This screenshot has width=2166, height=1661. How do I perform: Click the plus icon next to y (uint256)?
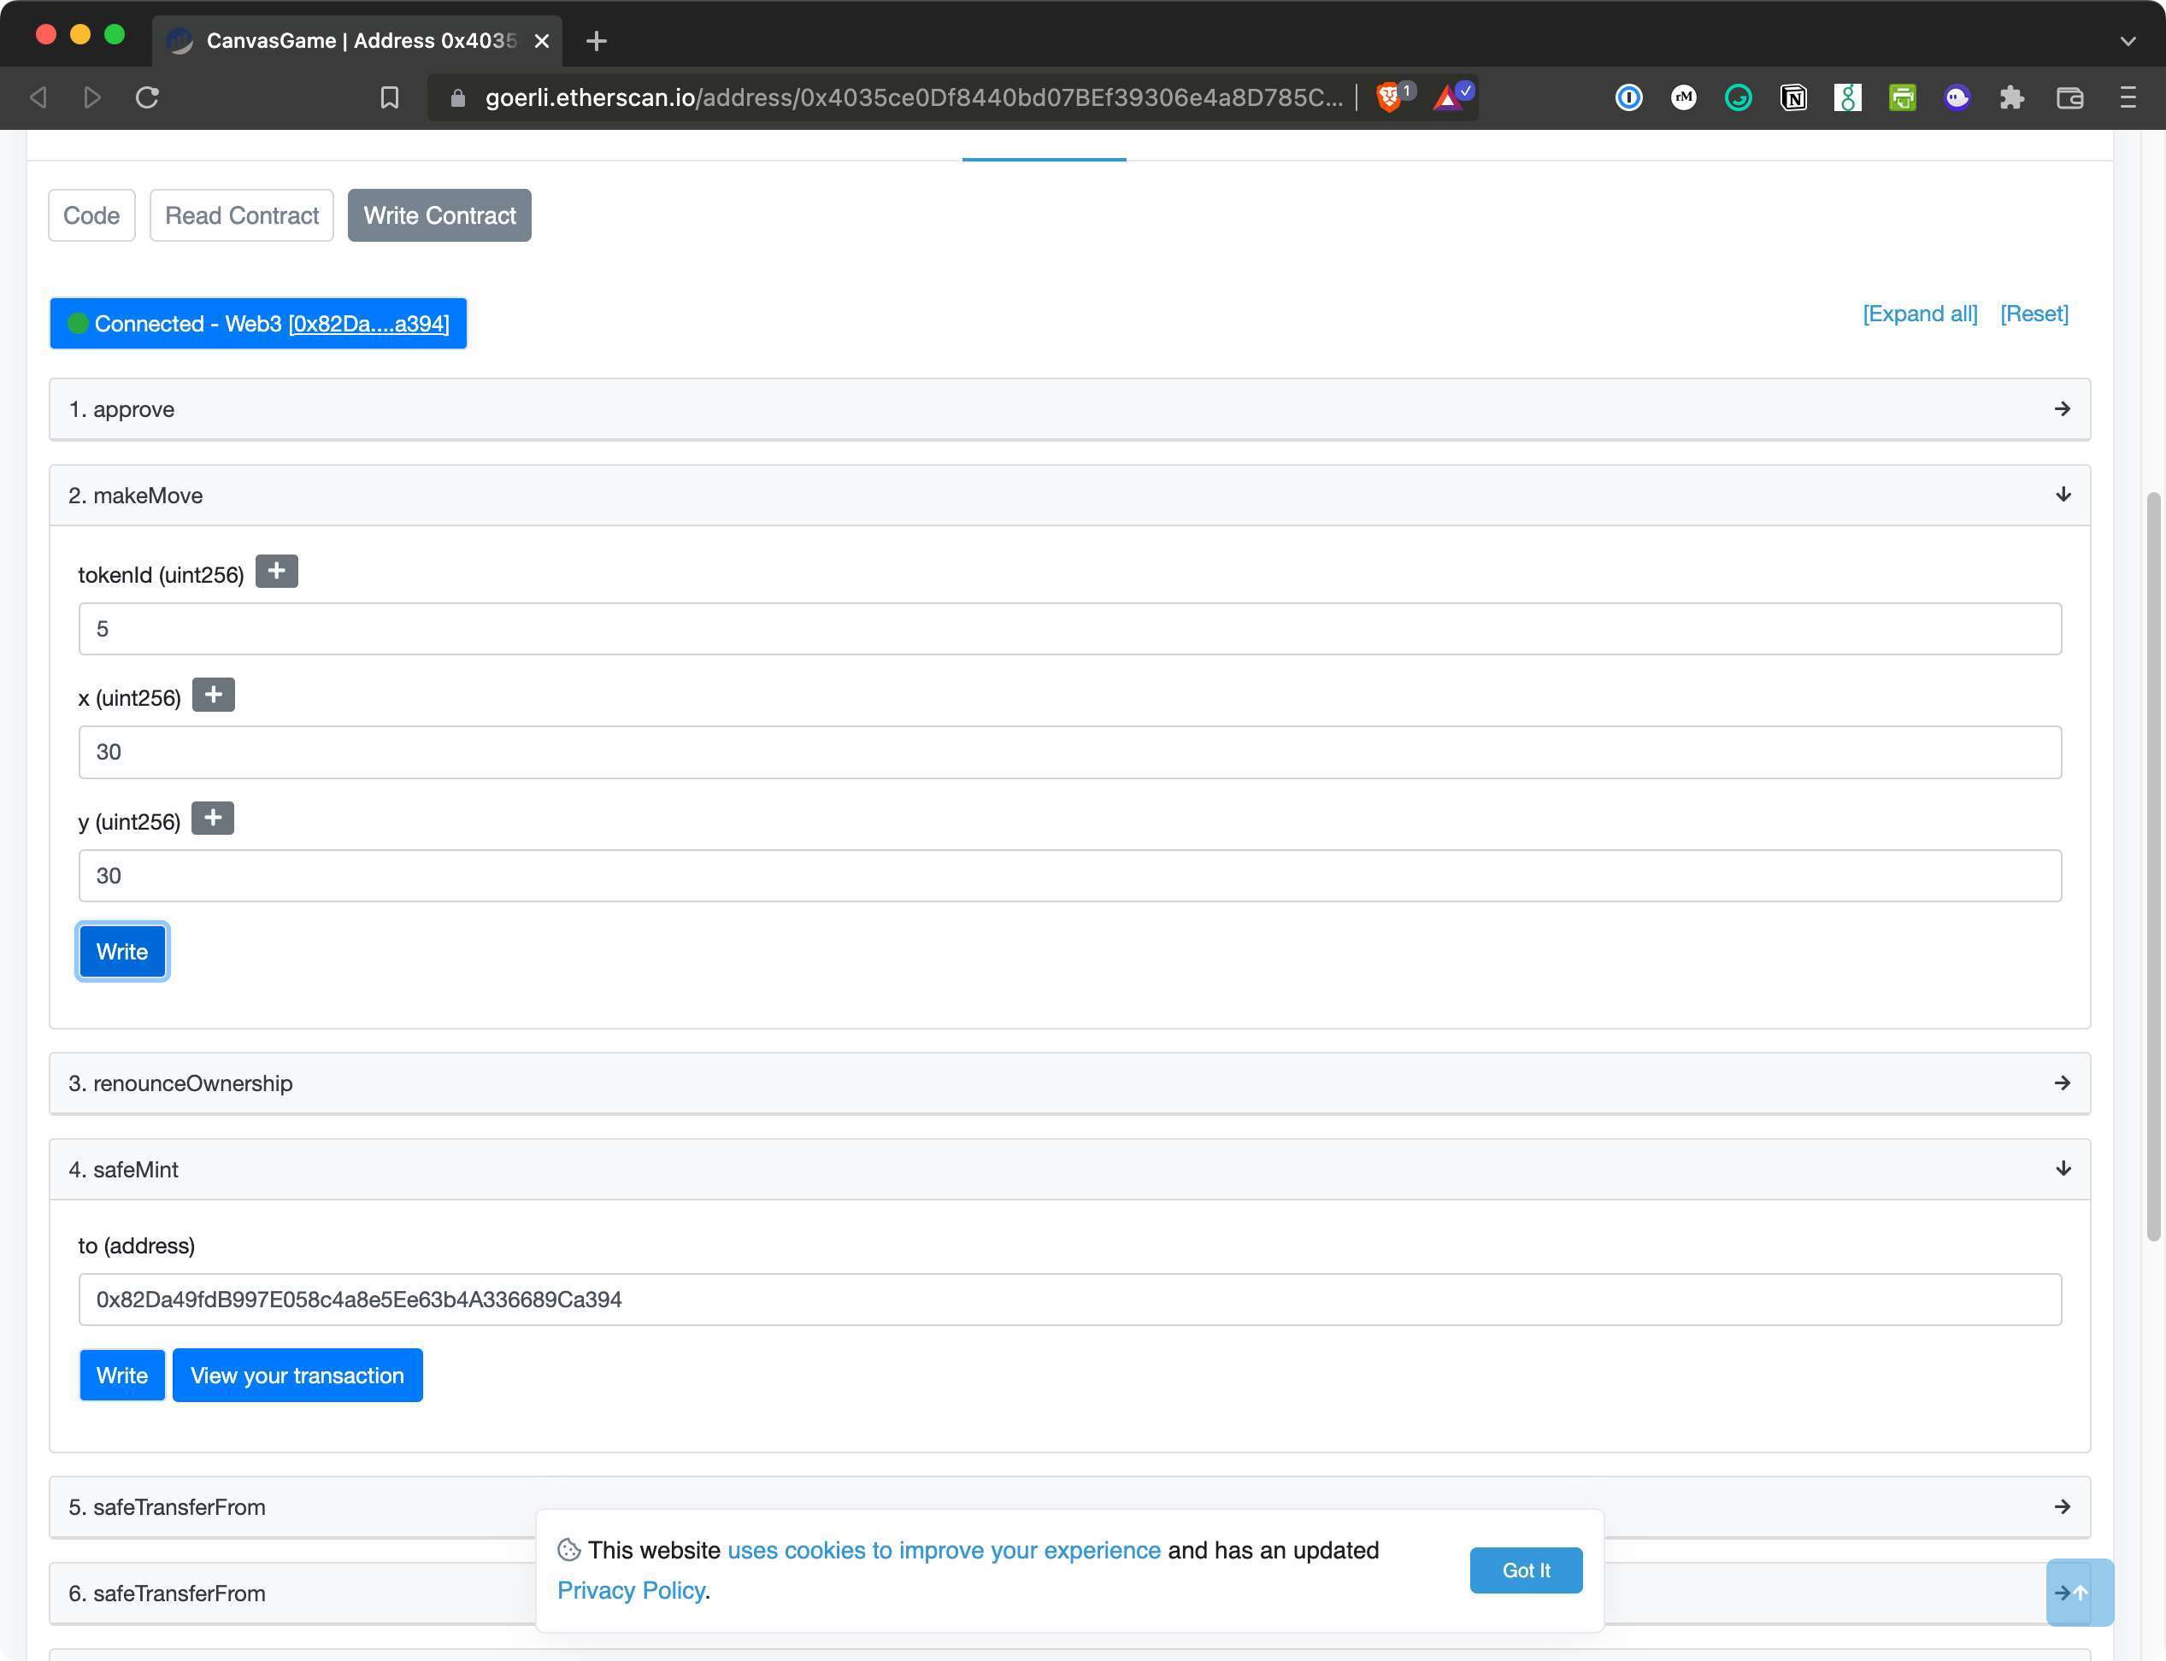tap(213, 819)
